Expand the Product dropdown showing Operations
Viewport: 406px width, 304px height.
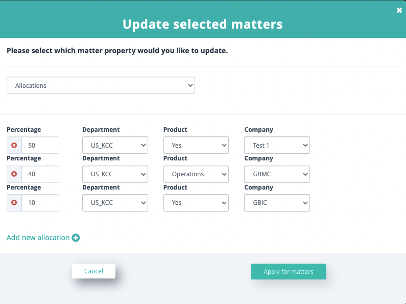pos(196,174)
